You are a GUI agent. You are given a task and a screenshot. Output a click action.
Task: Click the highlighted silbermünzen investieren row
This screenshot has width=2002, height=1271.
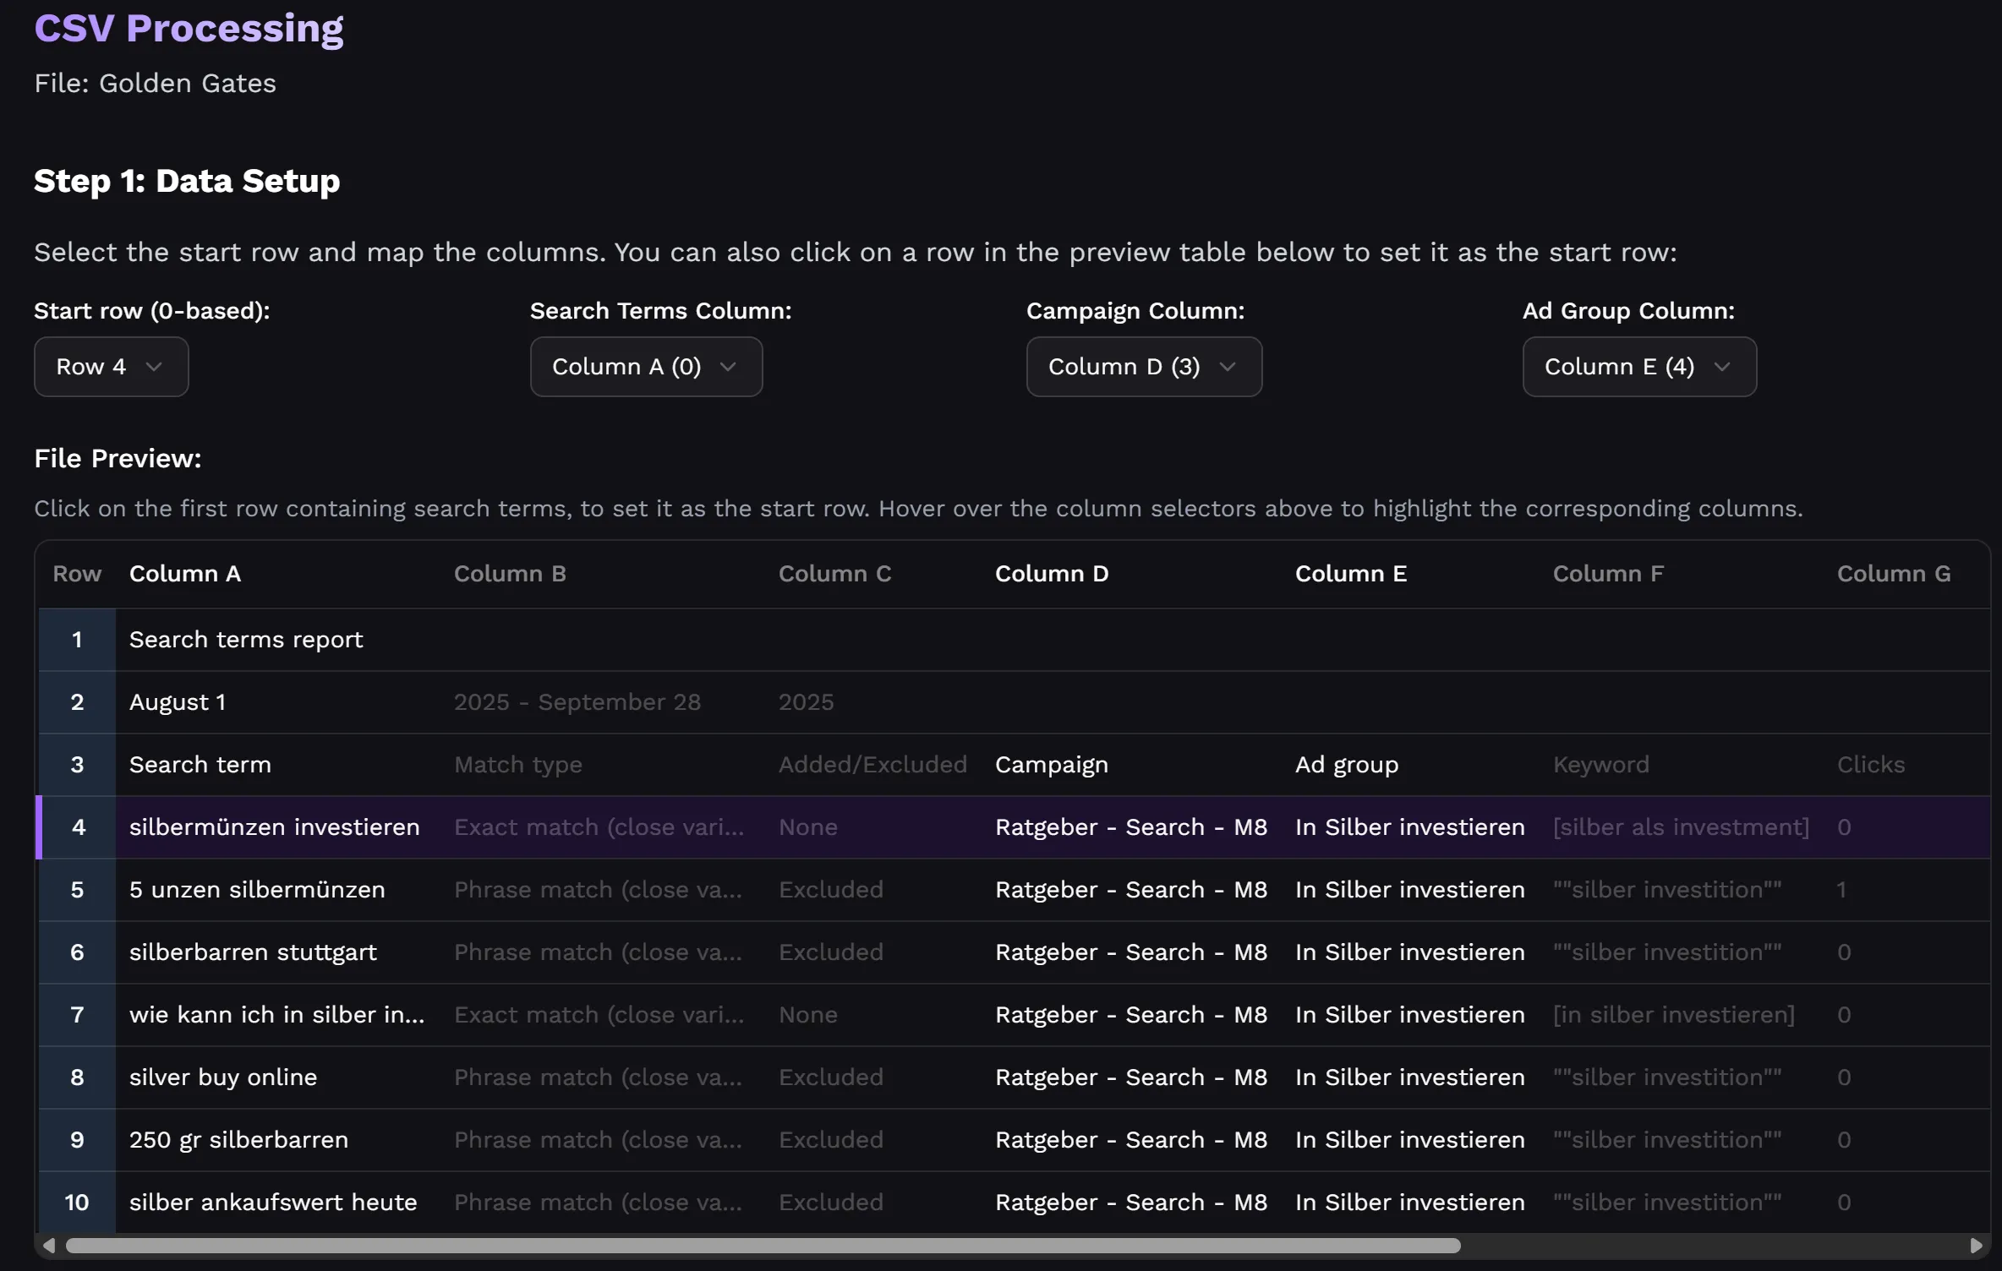pos(274,827)
